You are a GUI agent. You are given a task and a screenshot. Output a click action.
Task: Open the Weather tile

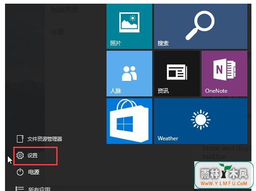coord(201,121)
